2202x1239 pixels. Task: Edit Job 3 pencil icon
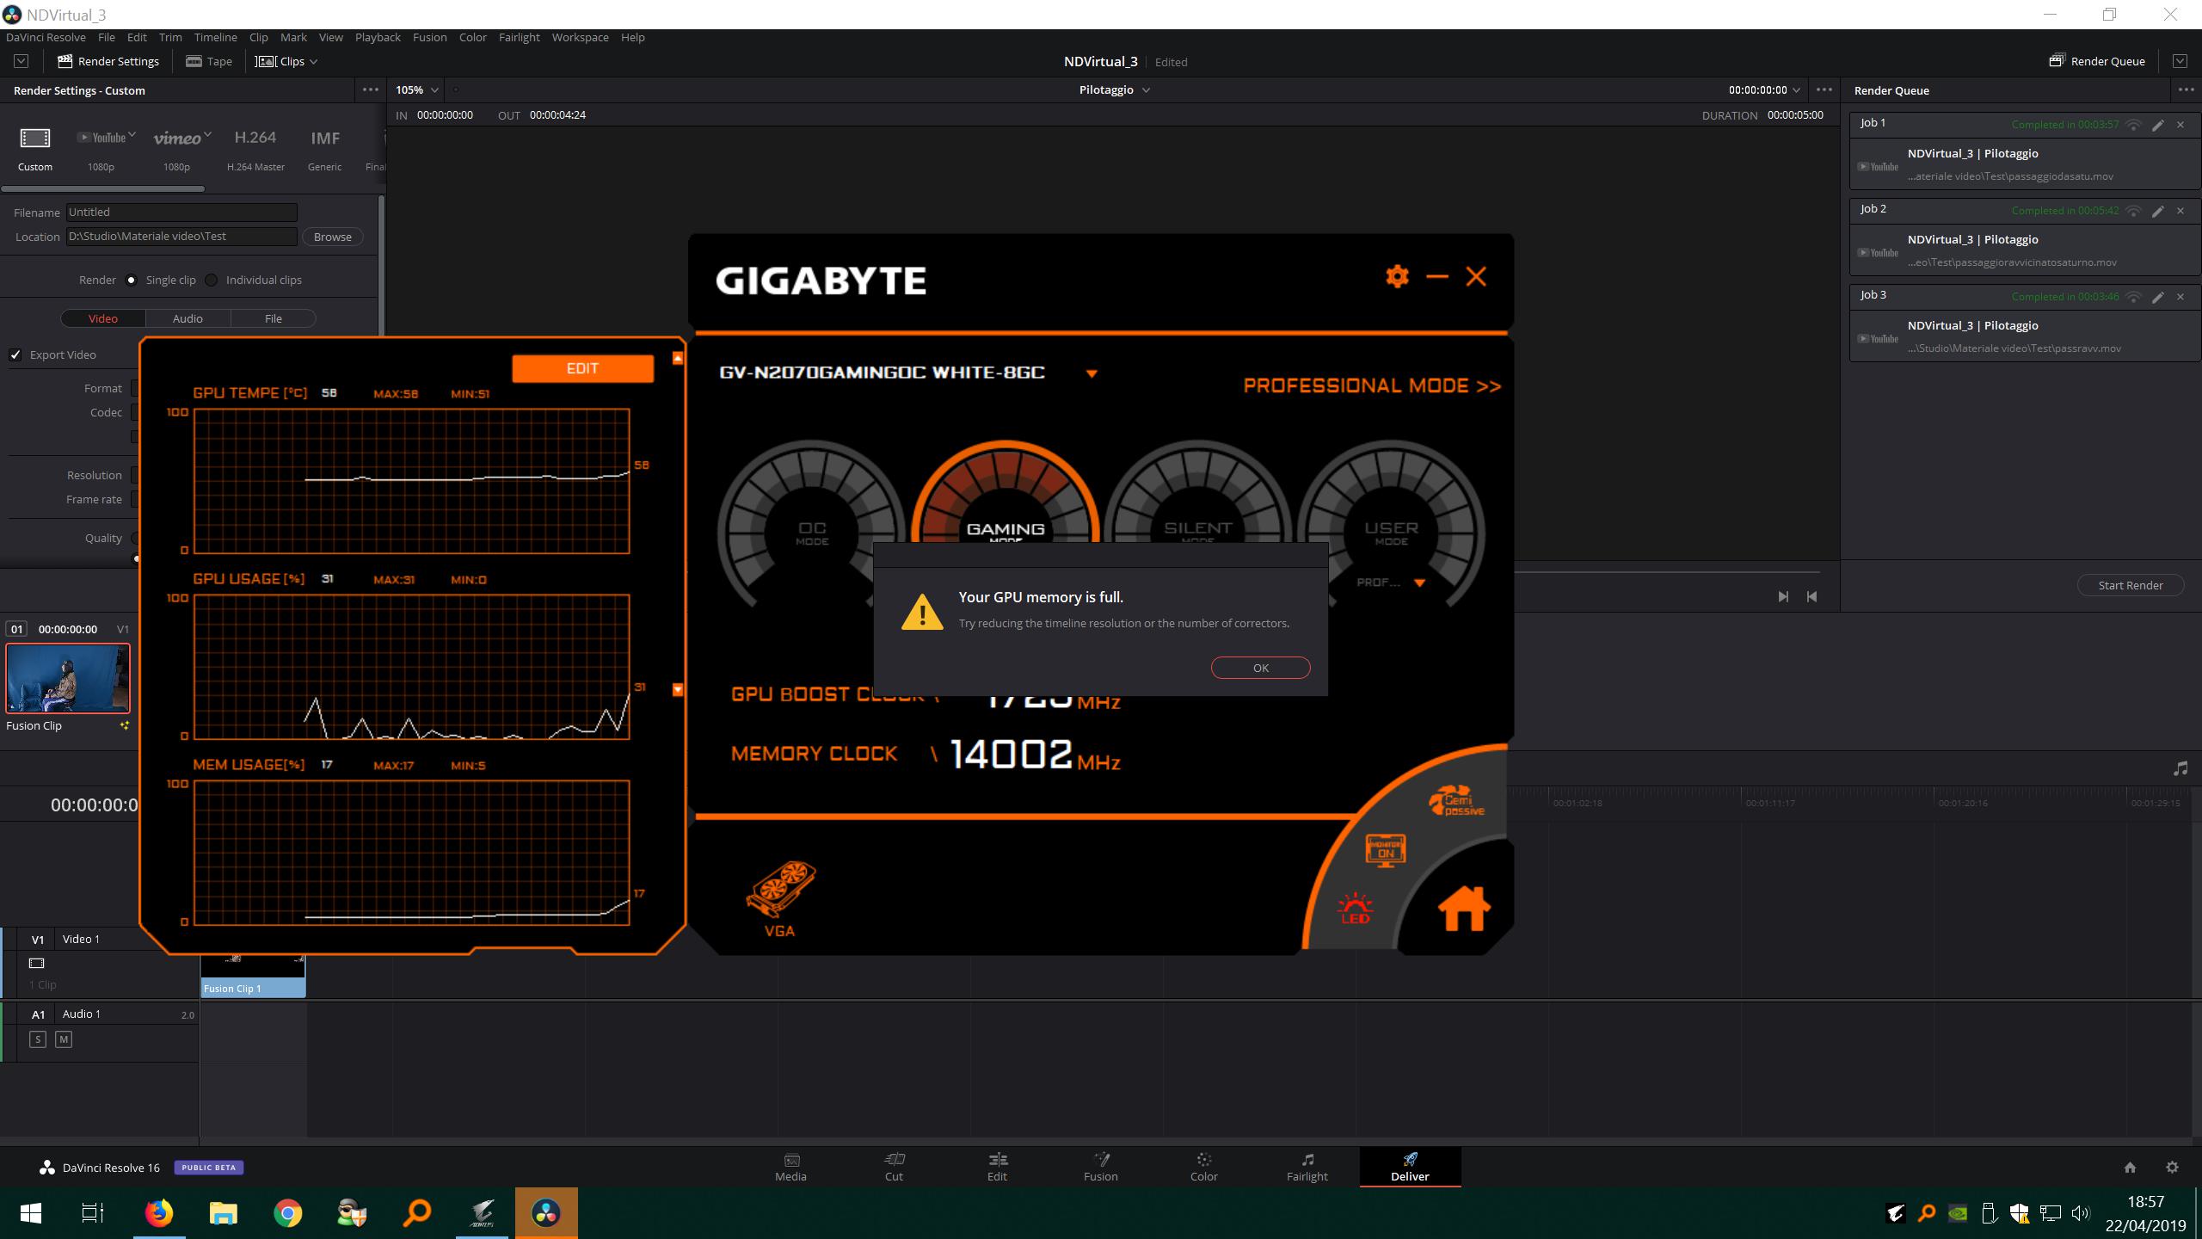pos(2158,297)
